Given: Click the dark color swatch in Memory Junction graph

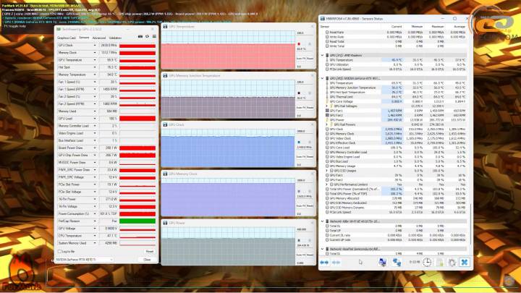Looking at the screenshot, I should [299, 93].
